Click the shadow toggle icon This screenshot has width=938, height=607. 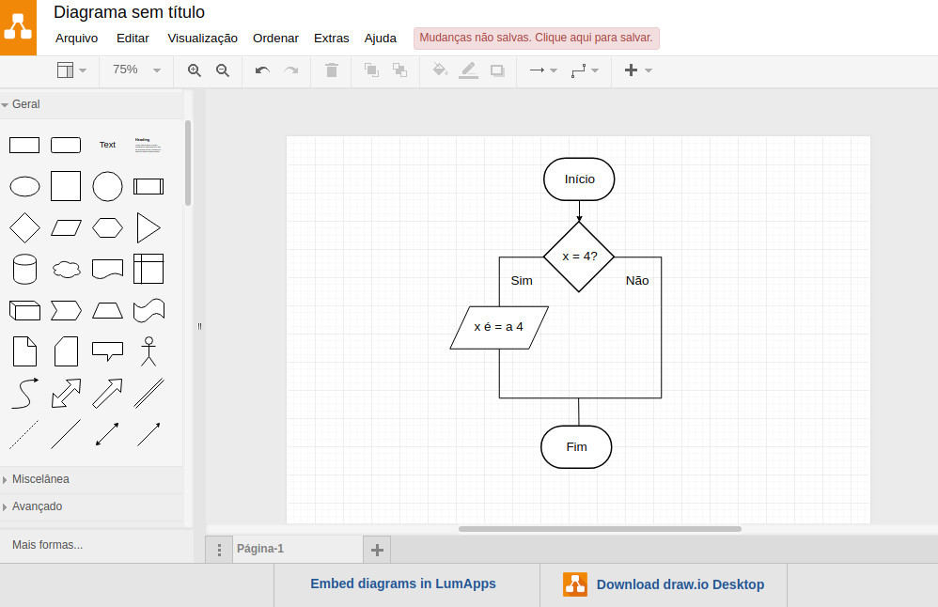coord(497,70)
